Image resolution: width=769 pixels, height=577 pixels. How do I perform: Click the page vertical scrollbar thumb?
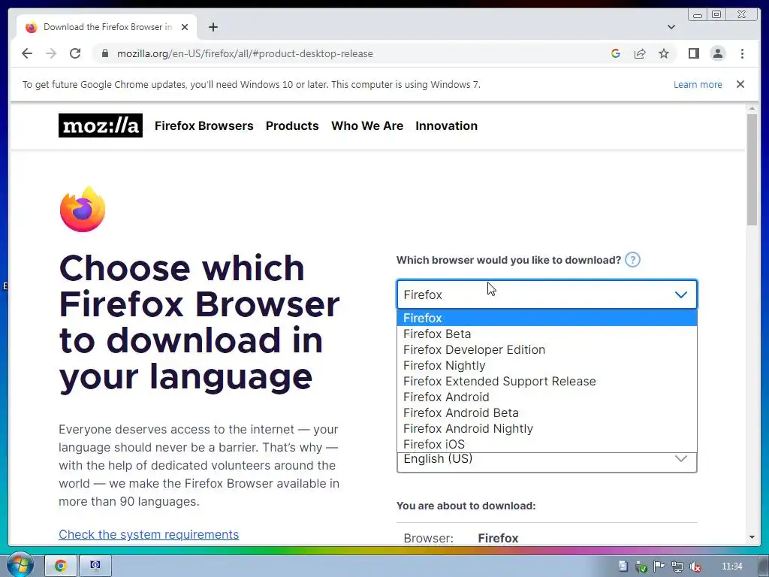752,169
